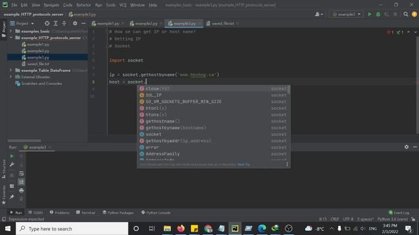Click the select opened file target icon

47,23
